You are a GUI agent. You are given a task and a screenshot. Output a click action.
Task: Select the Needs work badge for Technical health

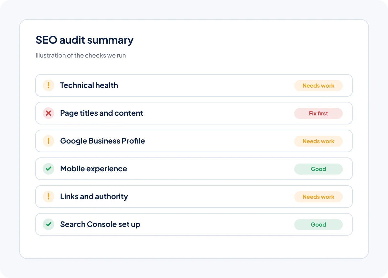click(x=318, y=86)
